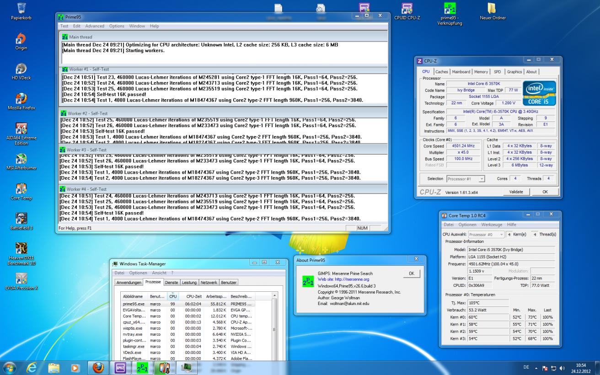The width and height of the screenshot is (600, 375).
Task: Launch EVGA Precision X desktop shortcut
Action: click(21, 281)
